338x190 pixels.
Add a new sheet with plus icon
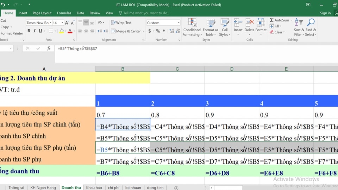(x=176, y=188)
